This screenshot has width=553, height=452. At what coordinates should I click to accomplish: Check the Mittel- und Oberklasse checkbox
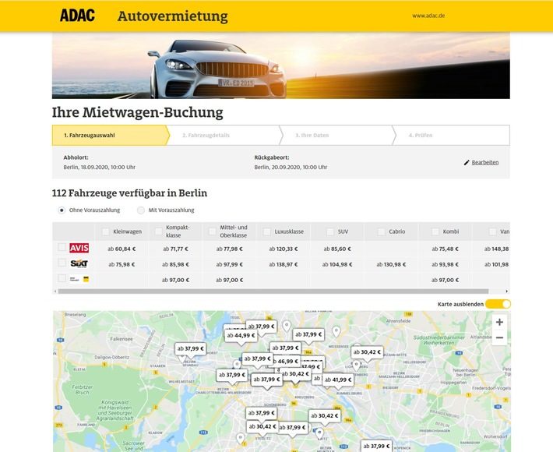coord(212,231)
